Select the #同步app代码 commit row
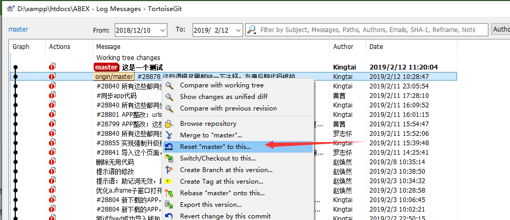 (x=116, y=96)
